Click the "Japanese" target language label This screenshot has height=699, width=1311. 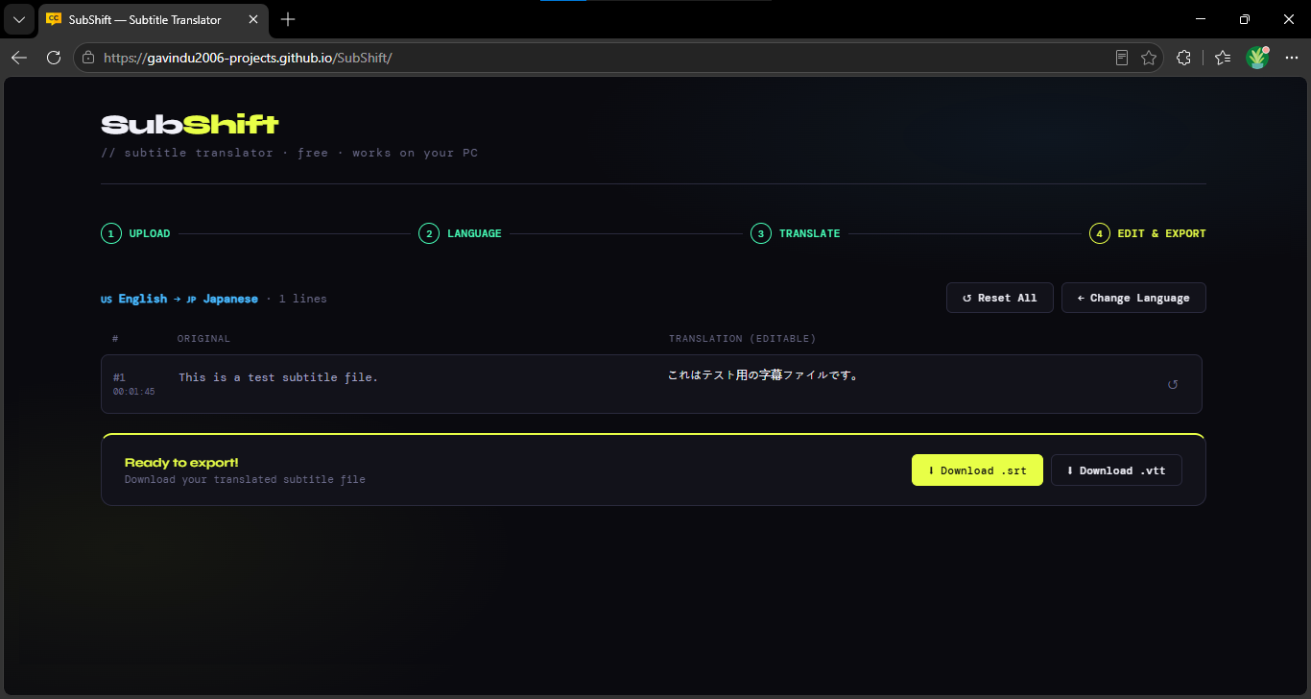230,299
